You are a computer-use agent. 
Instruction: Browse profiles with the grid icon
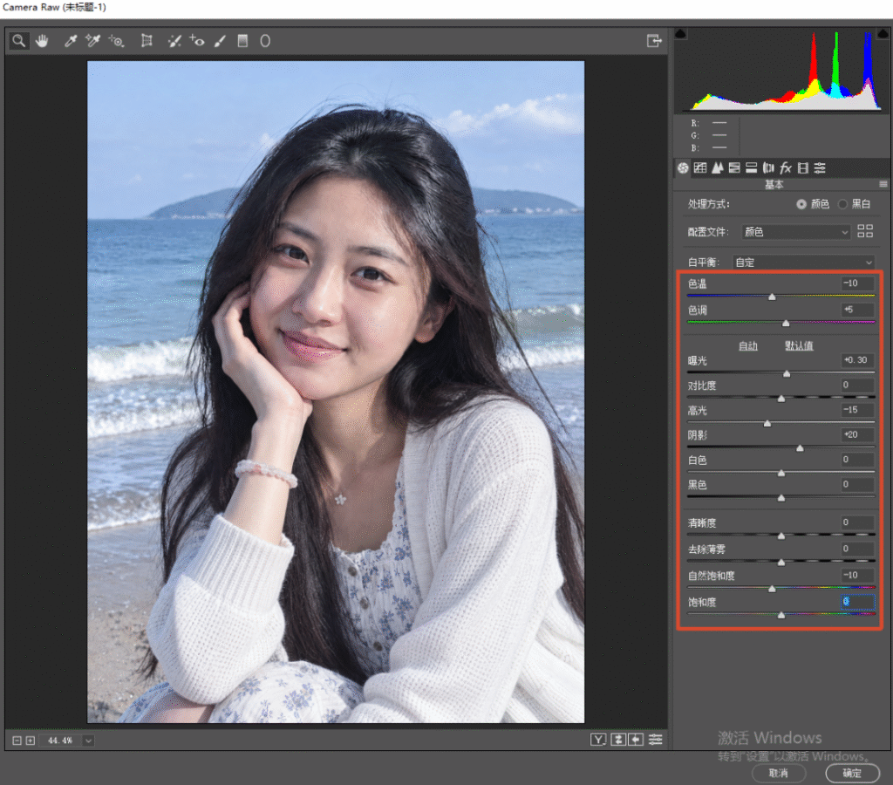click(865, 231)
